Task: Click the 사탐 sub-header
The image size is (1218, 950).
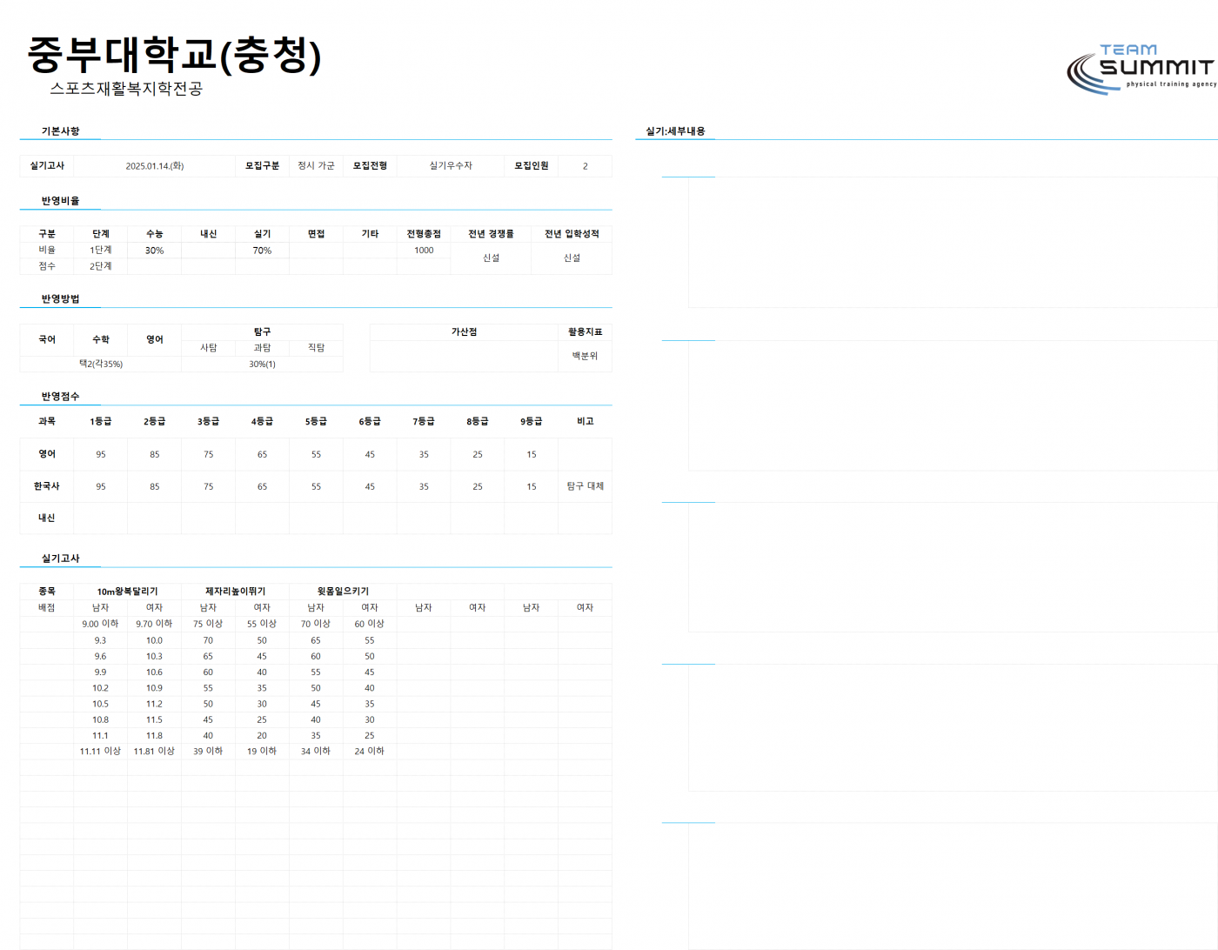Action: pos(209,348)
